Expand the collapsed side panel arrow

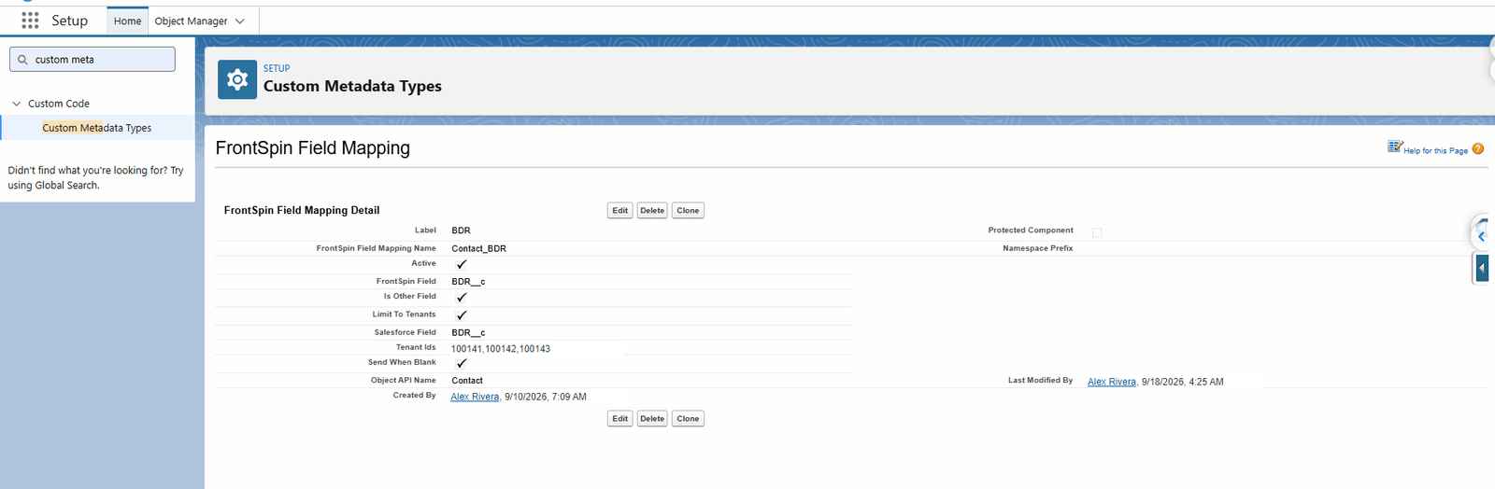(x=1482, y=268)
